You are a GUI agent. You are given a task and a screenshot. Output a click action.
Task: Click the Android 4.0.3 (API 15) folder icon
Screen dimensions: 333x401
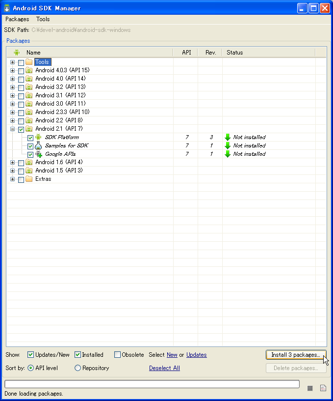(29, 70)
